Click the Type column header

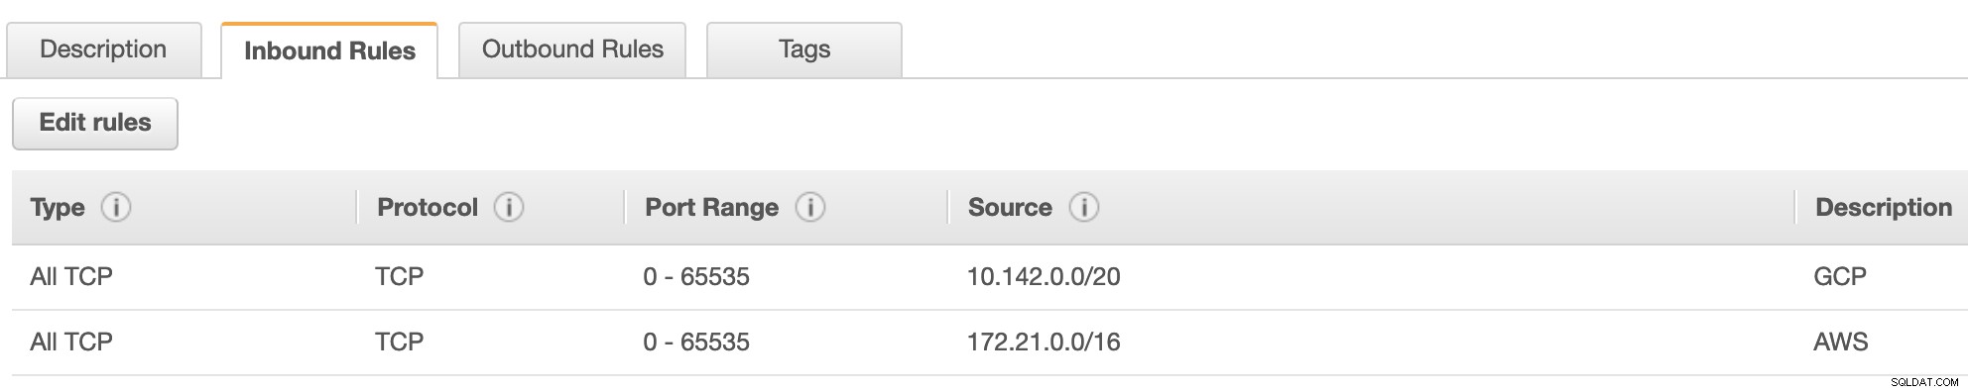pyautogui.click(x=58, y=207)
